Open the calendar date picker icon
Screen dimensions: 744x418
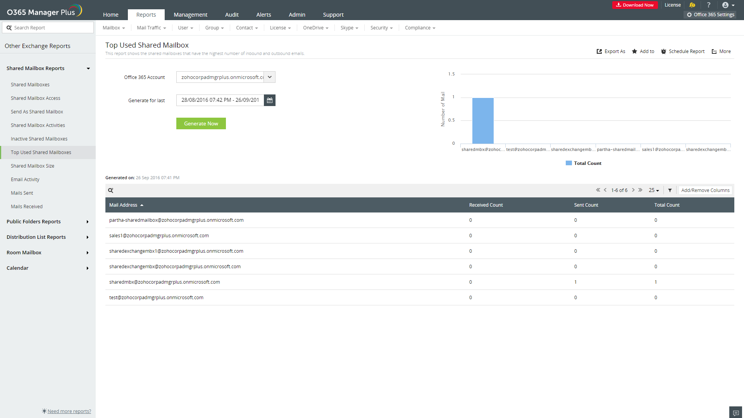[270, 100]
